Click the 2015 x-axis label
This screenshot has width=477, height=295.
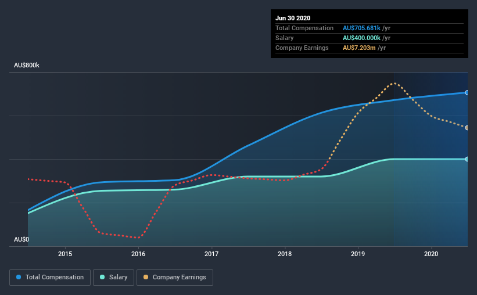pos(65,254)
